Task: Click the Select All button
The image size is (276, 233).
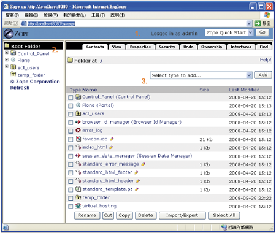Action: [224, 215]
